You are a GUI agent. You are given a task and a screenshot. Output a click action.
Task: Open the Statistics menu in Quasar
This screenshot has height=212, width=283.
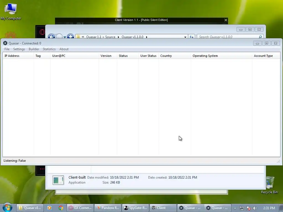click(49, 49)
